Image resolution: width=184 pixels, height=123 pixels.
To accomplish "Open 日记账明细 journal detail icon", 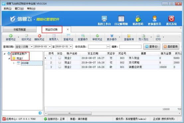I will pos(121,19).
